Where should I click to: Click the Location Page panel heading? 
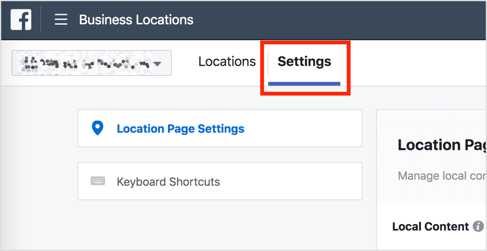442,145
